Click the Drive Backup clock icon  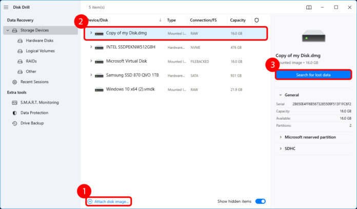click(14, 123)
